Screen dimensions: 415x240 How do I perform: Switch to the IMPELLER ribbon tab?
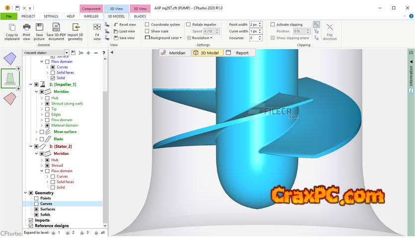pyautogui.click(x=91, y=16)
